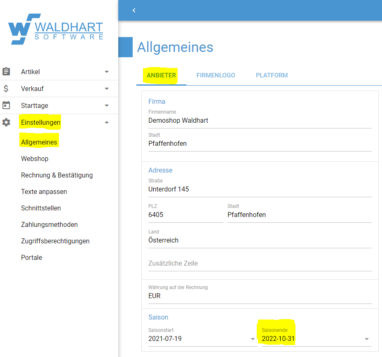The height and width of the screenshot is (357, 382).
Task: Click the Zusätzliche Zeile input field
Action: point(260,263)
